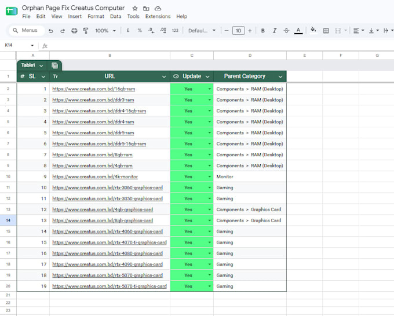
Task: Open the fill colour picker
Action: pyautogui.click(x=313, y=30)
